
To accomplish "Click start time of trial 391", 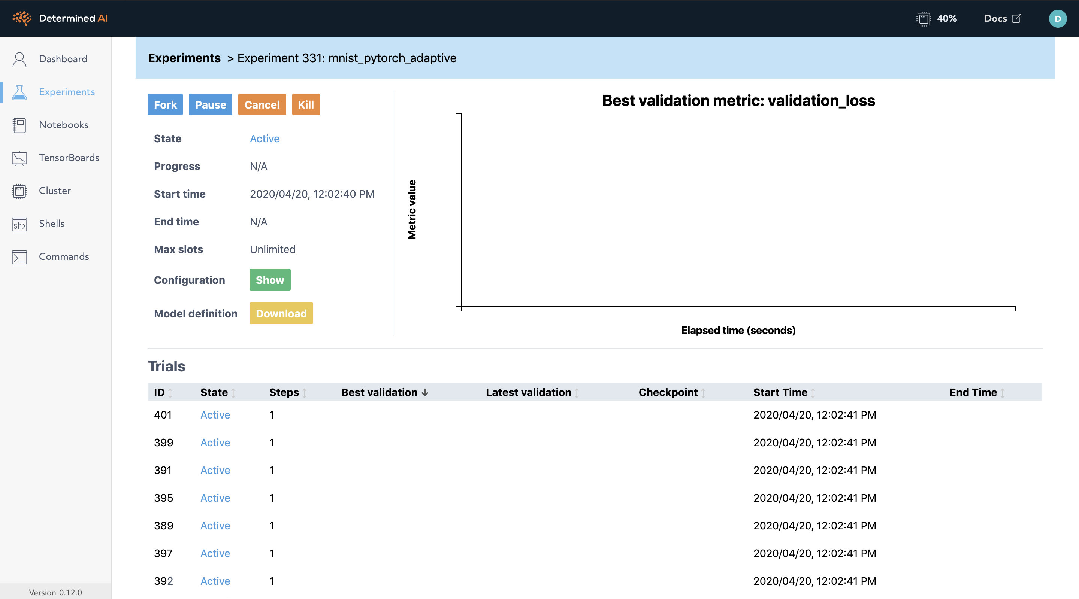I will click(x=815, y=470).
